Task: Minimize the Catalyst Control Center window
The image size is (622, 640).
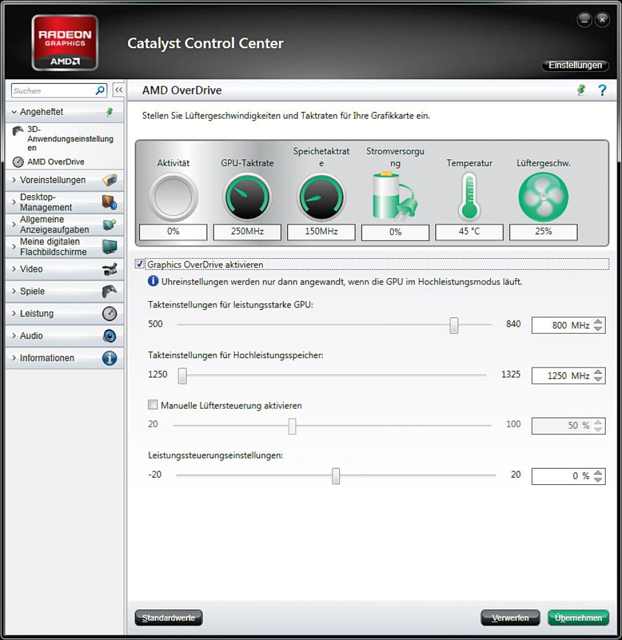Action: point(584,19)
